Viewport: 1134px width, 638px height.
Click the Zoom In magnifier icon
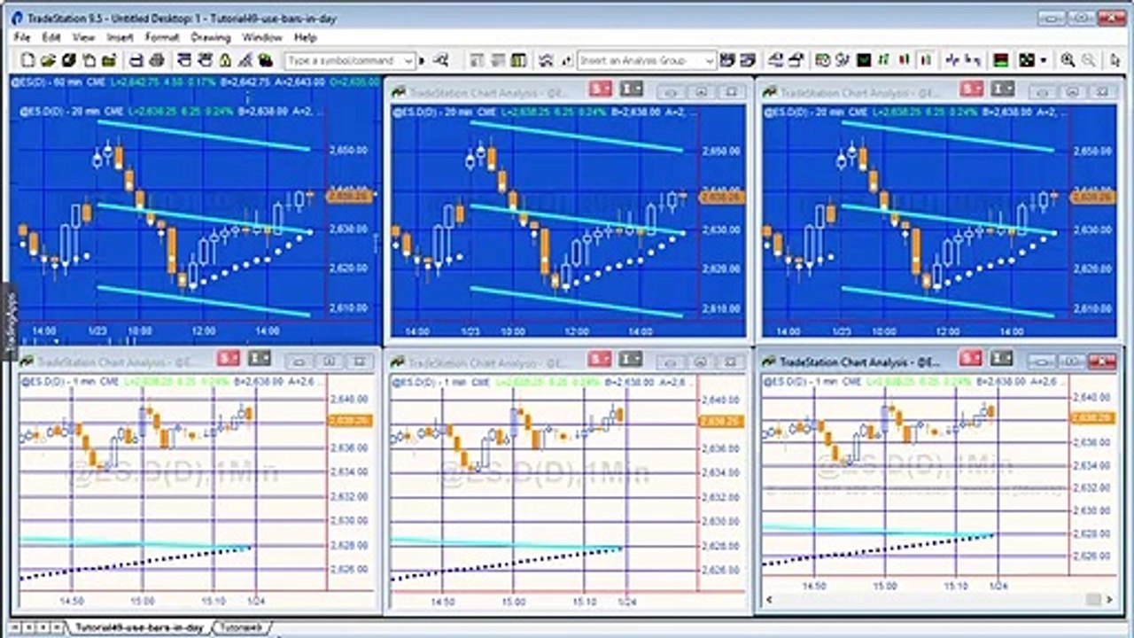[x=1068, y=60]
